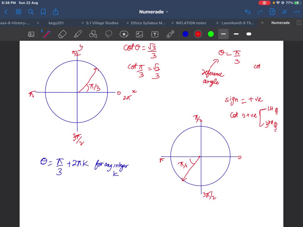
Task: Undo the last annotation
Action: [x=248, y=12]
